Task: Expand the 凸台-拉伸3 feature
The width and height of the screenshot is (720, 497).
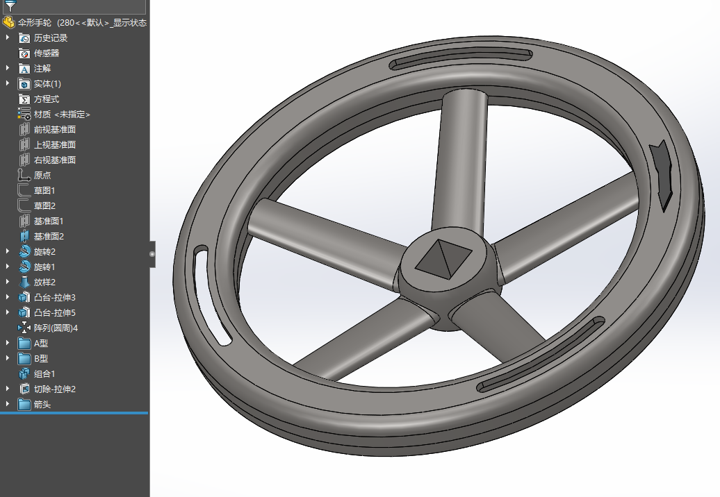Action: (x=8, y=297)
